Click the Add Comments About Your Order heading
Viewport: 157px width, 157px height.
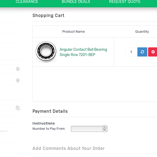click(69, 148)
